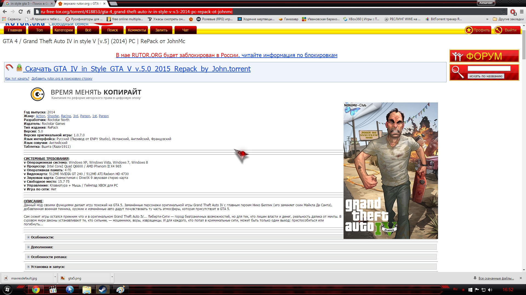Open dropdown arrow next to maxresdefault.jpg download
Screen dimensions: 526x295
[x=55, y=277]
